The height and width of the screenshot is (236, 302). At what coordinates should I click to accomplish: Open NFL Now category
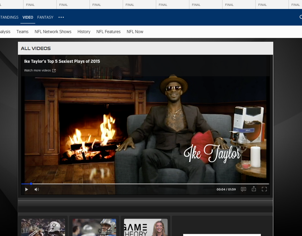pyautogui.click(x=135, y=32)
